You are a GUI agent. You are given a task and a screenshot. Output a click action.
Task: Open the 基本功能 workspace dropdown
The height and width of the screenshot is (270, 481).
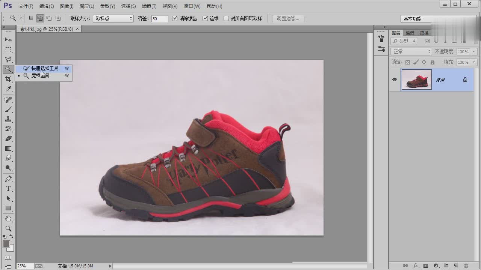(x=439, y=19)
